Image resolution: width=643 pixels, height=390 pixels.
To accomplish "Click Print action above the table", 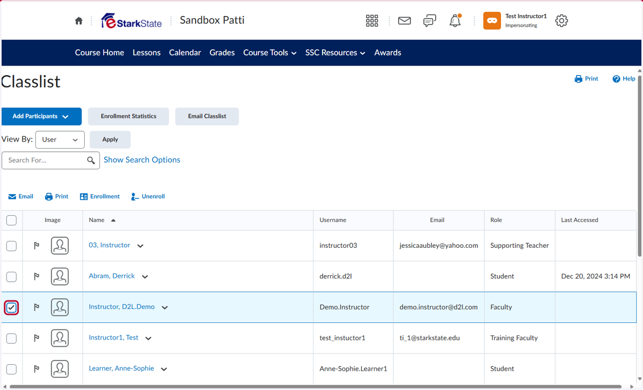I will (57, 196).
